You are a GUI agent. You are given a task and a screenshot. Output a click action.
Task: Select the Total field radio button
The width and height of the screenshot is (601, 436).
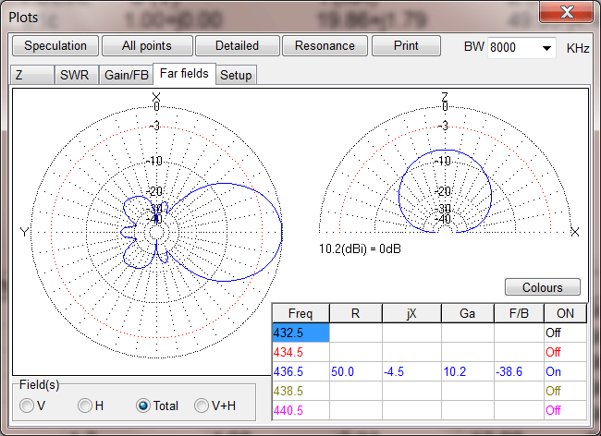(x=143, y=405)
